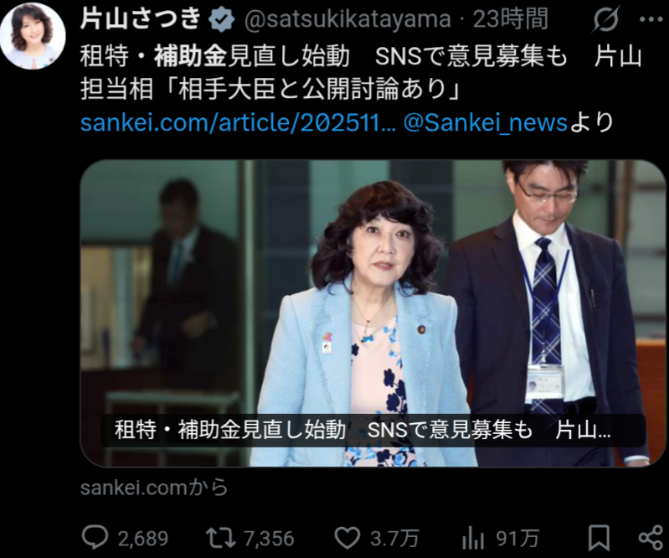Open the share icon

tap(651, 538)
